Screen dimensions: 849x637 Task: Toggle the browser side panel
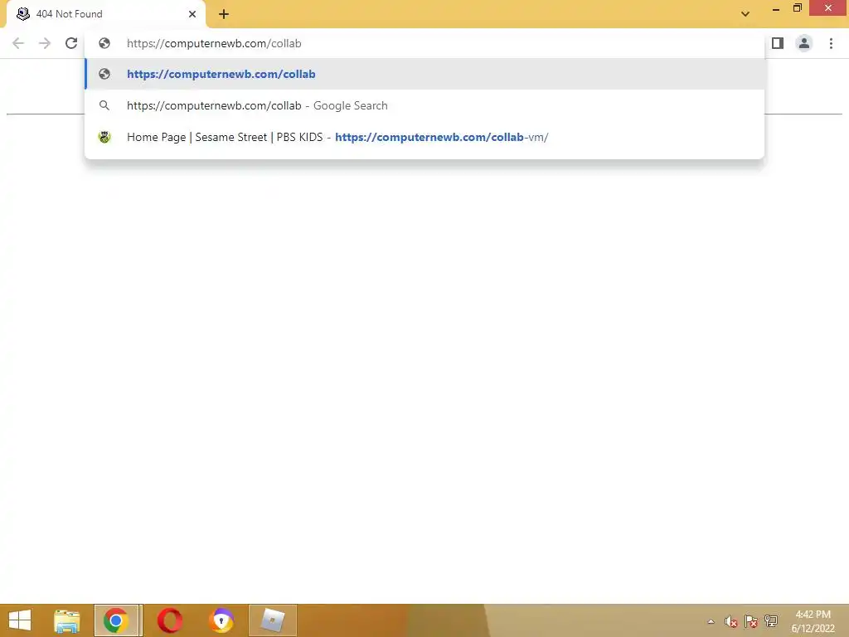pyautogui.click(x=778, y=43)
